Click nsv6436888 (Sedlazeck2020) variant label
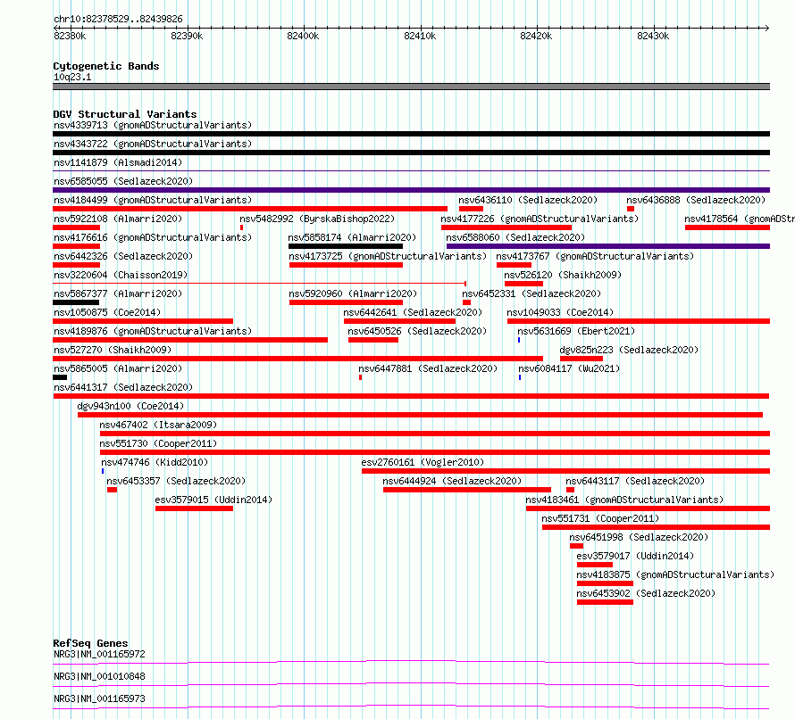Screen dimensions: 795x719 point(696,200)
